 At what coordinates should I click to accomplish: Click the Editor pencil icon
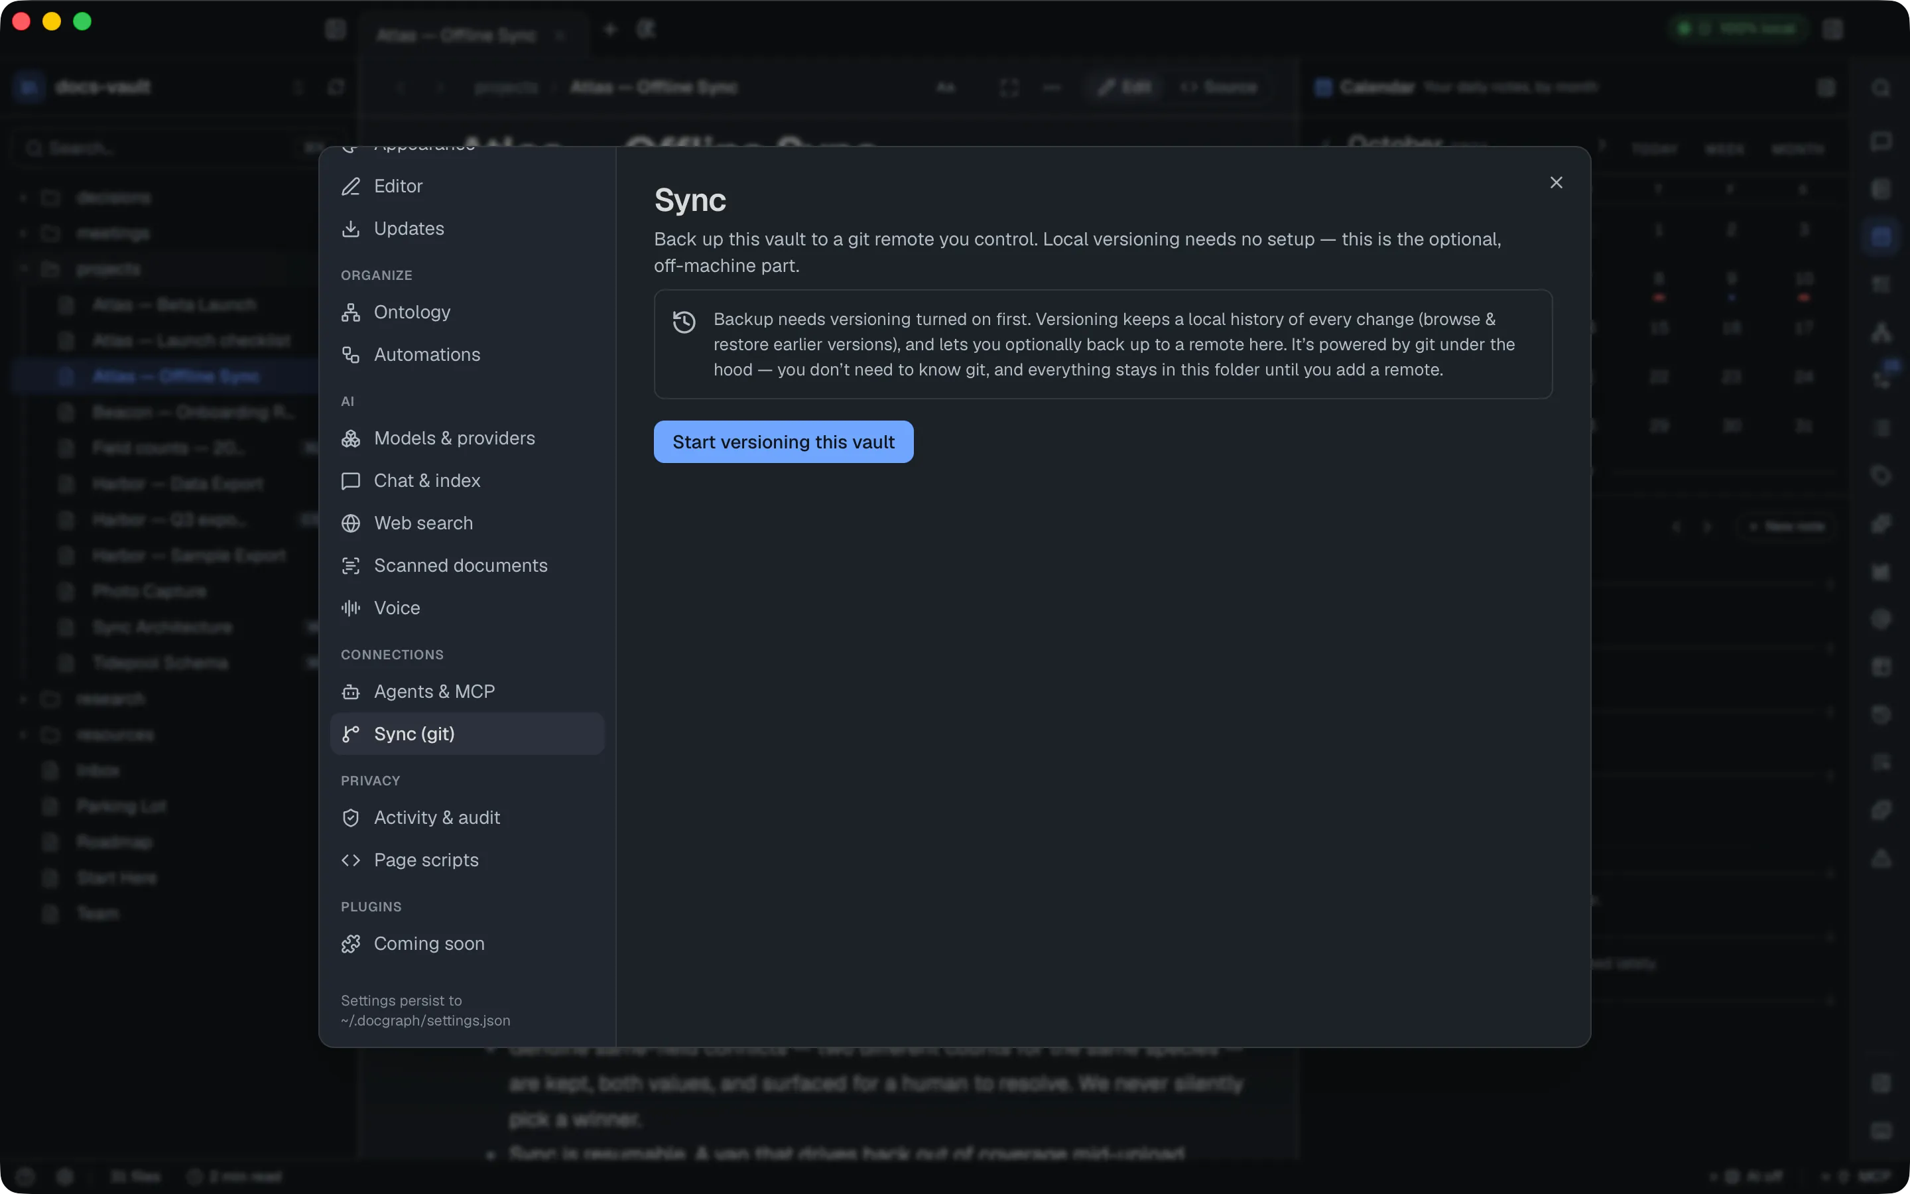pyautogui.click(x=350, y=186)
